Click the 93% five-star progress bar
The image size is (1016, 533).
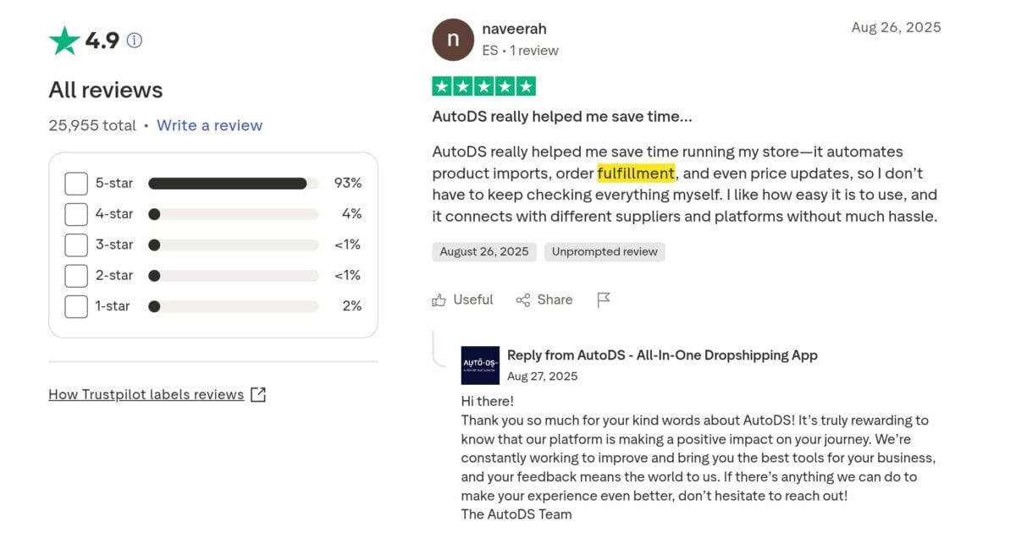(230, 183)
